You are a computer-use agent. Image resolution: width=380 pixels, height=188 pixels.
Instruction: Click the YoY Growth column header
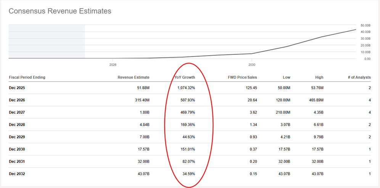(x=187, y=77)
